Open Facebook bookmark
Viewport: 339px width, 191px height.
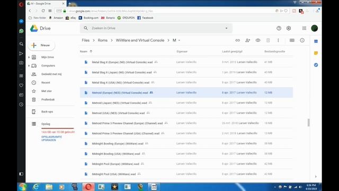145,18
